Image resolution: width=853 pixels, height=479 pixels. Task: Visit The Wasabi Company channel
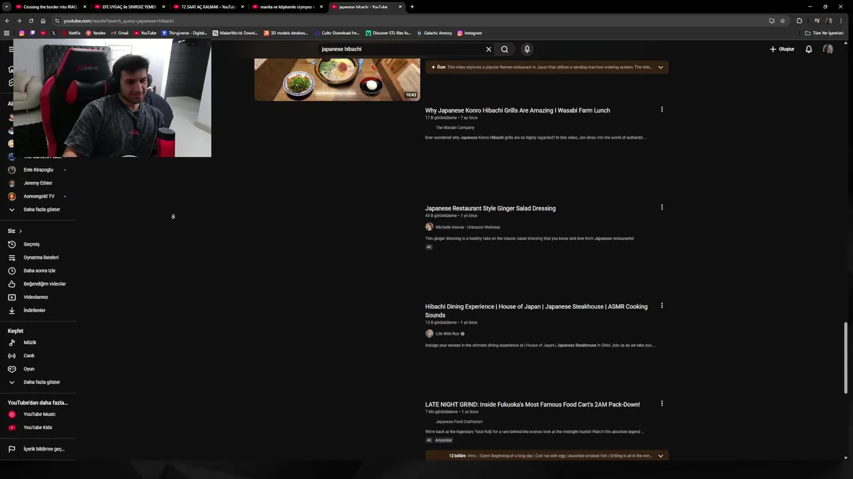coord(455,128)
